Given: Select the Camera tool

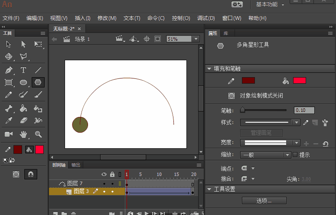Looking at the screenshot, I should 9,134.
